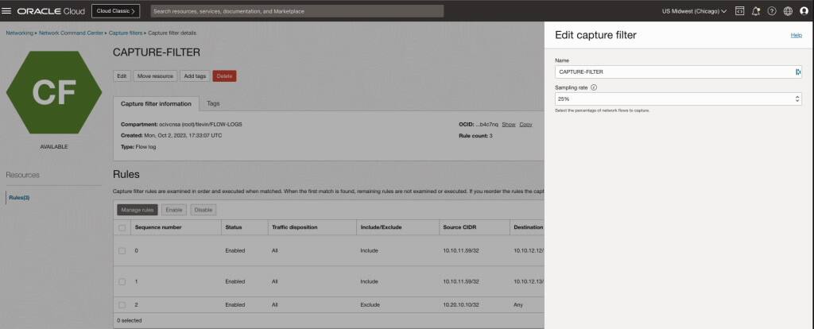The width and height of the screenshot is (814, 329).
Task: Click the Source CIDR column header
Action: pyautogui.click(x=459, y=227)
